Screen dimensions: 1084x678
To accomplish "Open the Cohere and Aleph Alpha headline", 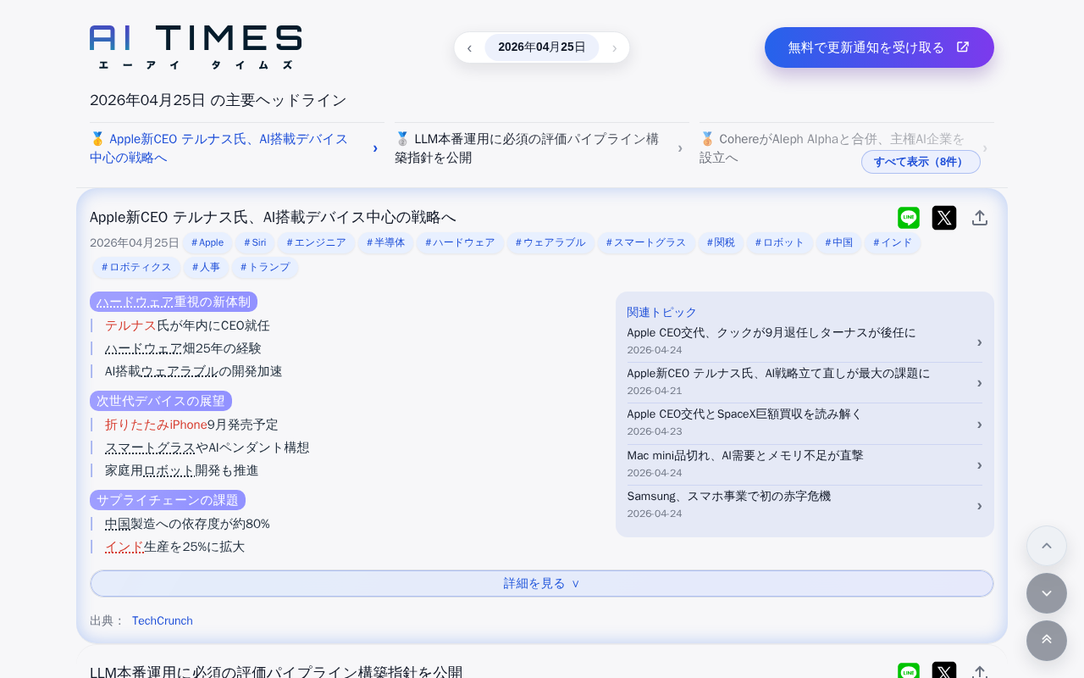I will (x=832, y=148).
